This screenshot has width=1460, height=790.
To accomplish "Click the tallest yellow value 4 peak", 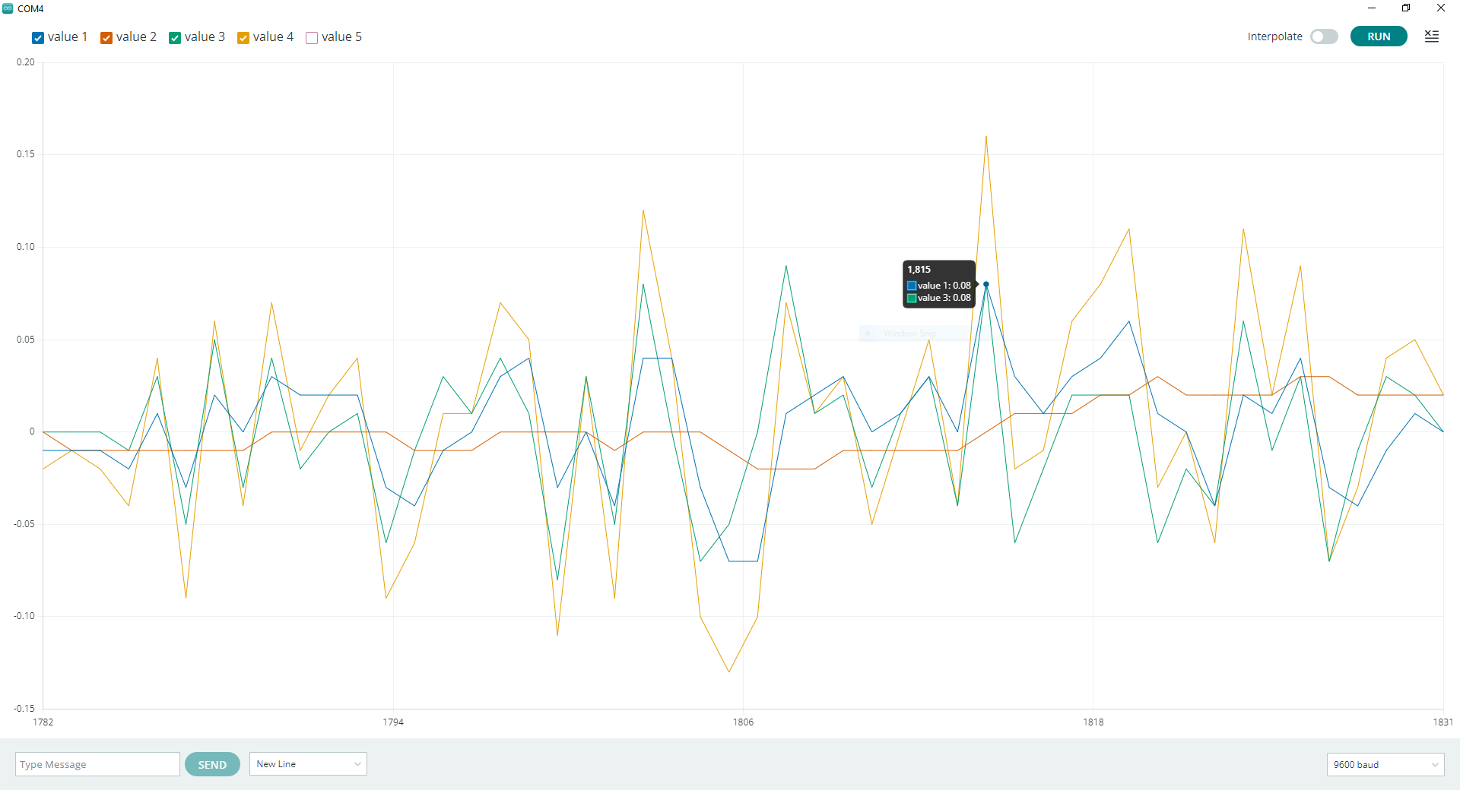I will (986, 137).
